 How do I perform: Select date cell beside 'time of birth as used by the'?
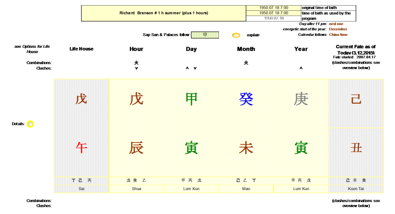click(274, 13)
